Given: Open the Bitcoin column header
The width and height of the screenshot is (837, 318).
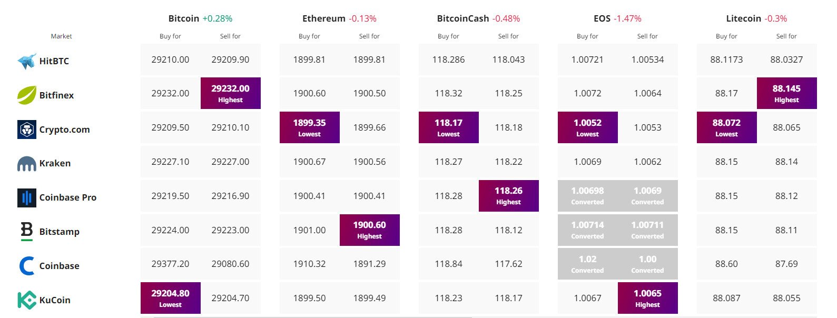Looking at the screenshot, I should coord(183,18).
